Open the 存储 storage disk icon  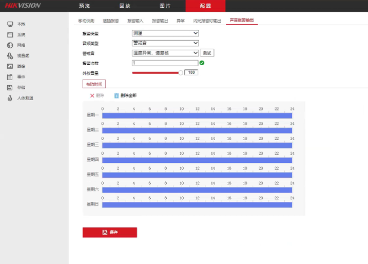pyautogui.click(x=10, y=87)
